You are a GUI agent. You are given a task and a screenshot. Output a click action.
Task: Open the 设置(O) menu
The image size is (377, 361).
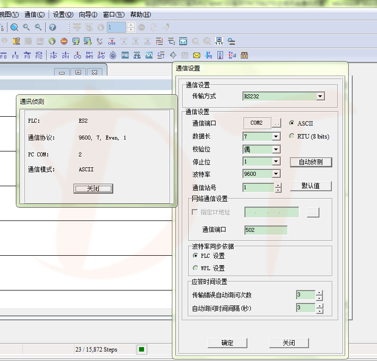(63, 15)
